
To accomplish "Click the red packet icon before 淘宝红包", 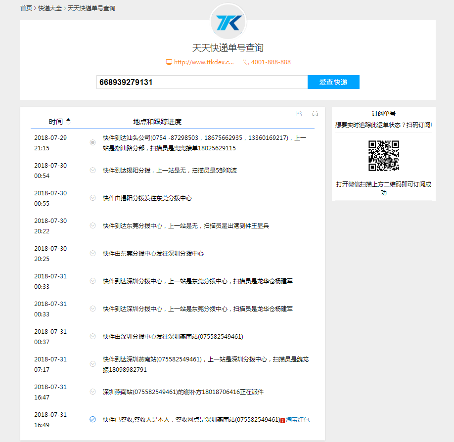I will (x=282, y=420).
